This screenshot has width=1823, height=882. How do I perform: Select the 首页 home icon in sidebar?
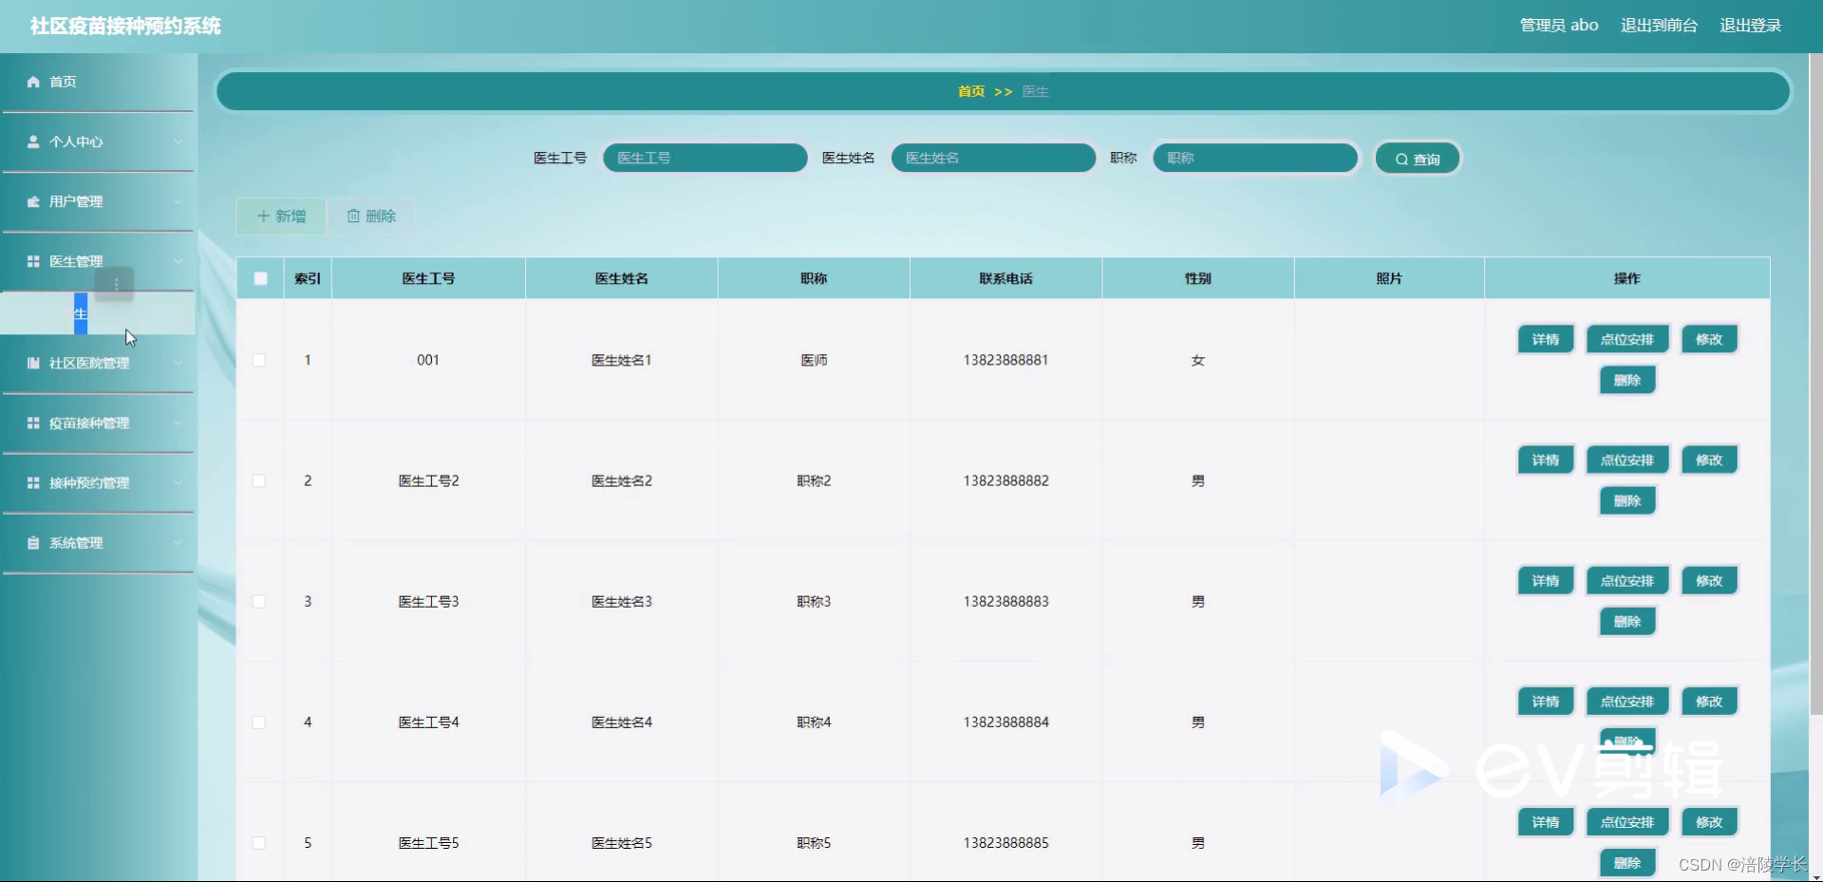[32, 82]
